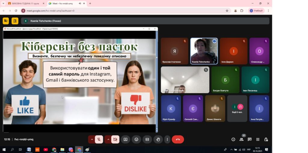Image resolution: width=308 pixels, height=153 pixels.
Task: Open the chat with everyone panel
Action: coord(249,139)
